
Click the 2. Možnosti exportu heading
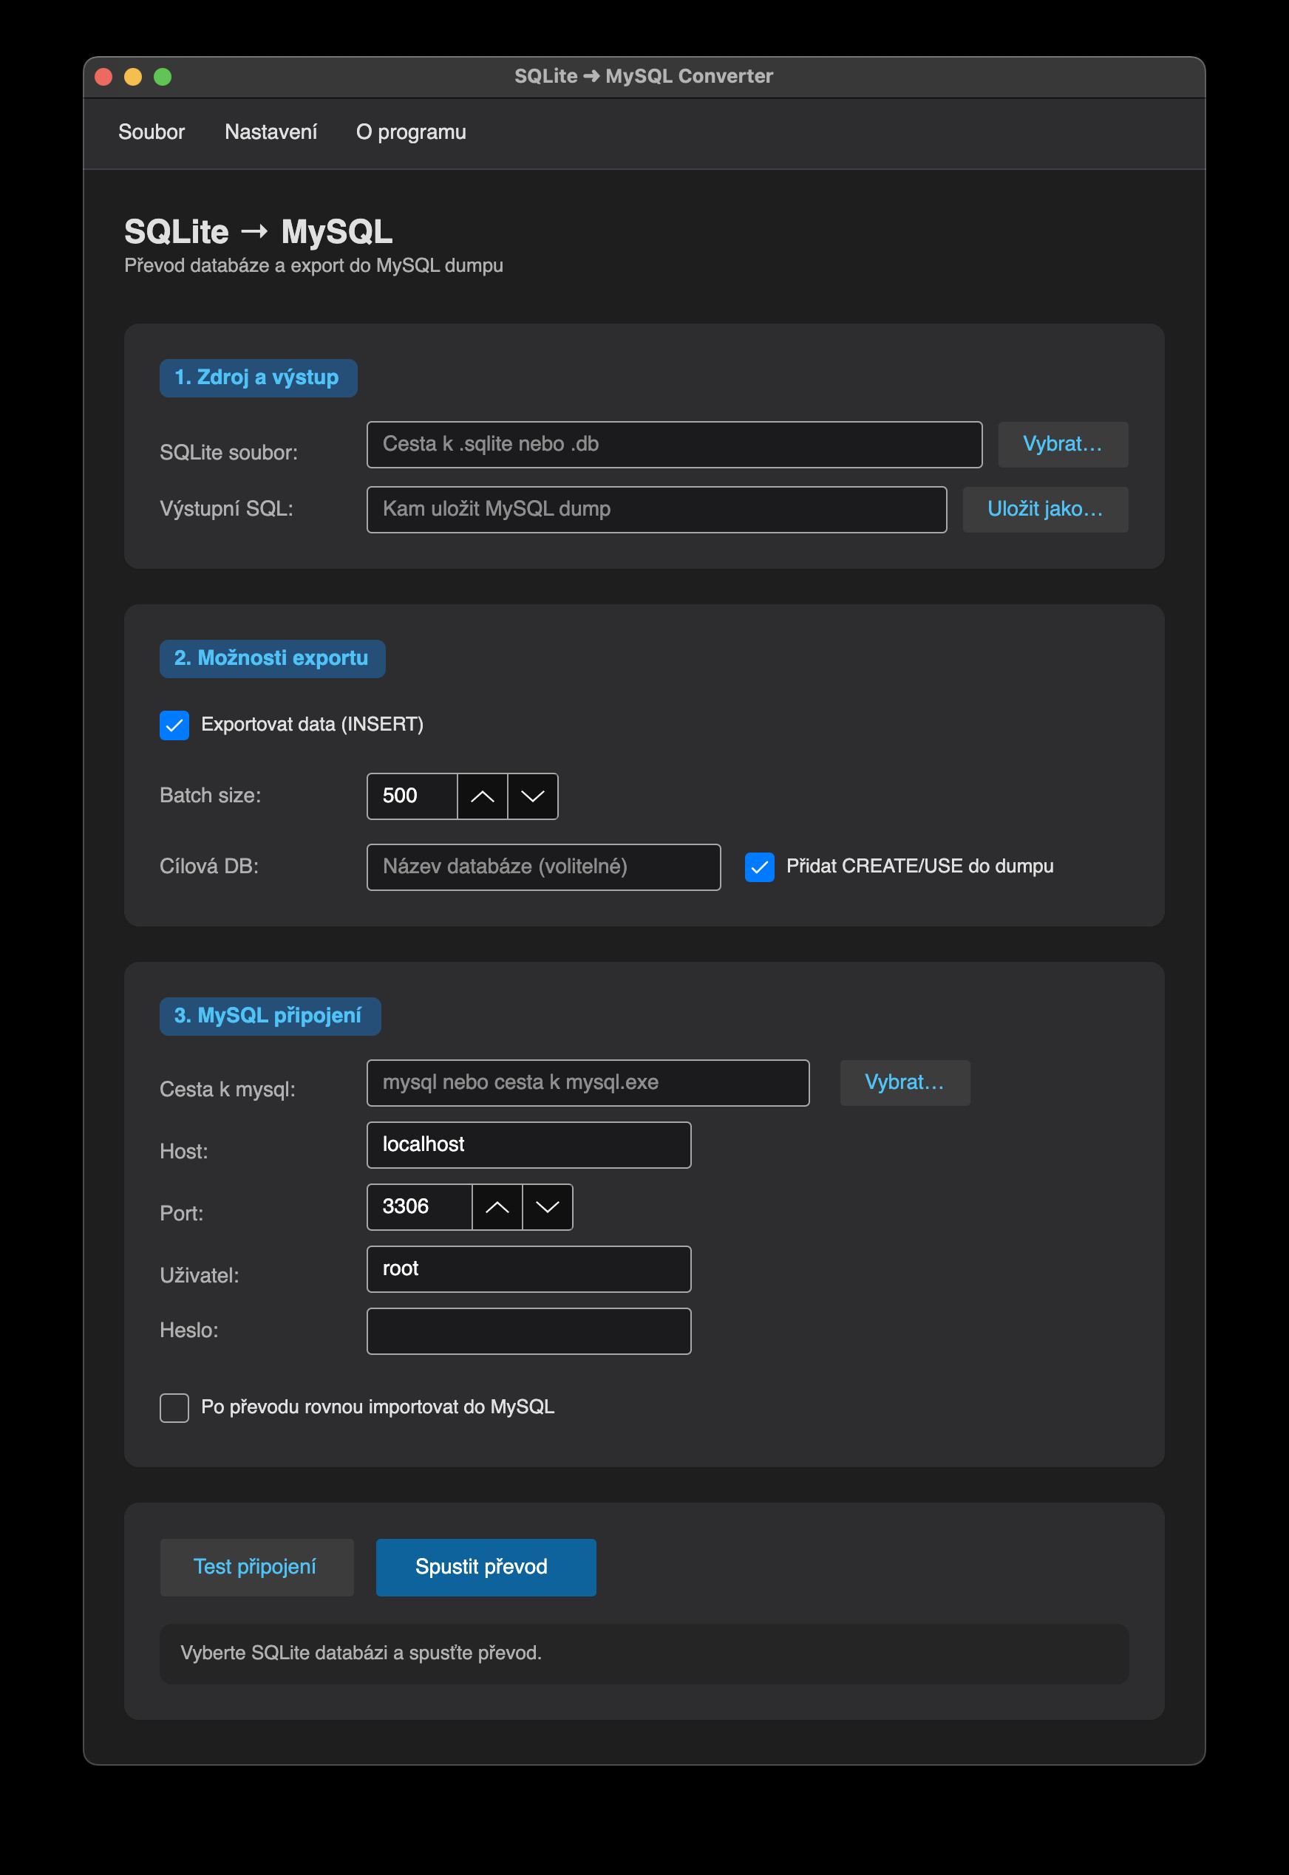coord(272,659)
